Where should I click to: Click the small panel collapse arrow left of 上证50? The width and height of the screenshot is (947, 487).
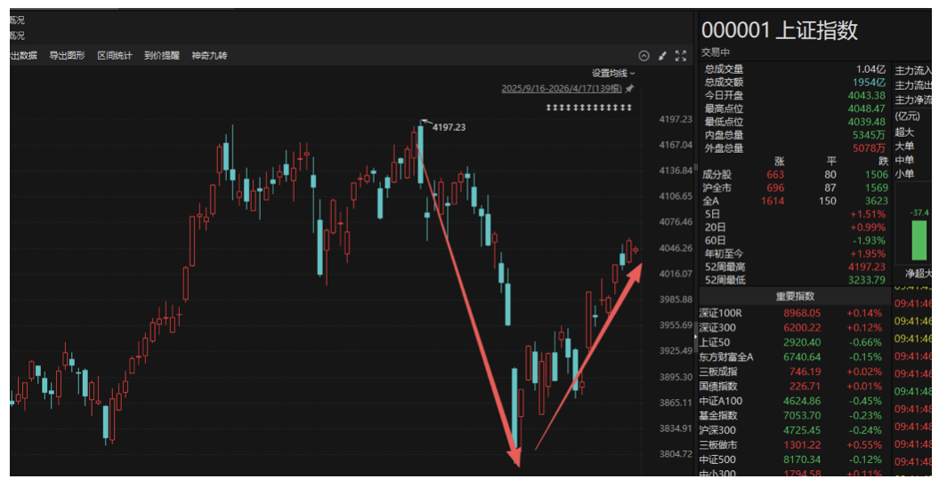(695, 339)
